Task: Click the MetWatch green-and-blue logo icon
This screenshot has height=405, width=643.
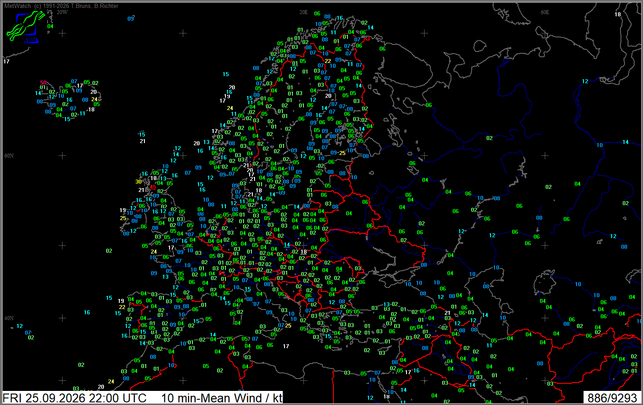Action: pyautogui.click(x=26, y=27)
